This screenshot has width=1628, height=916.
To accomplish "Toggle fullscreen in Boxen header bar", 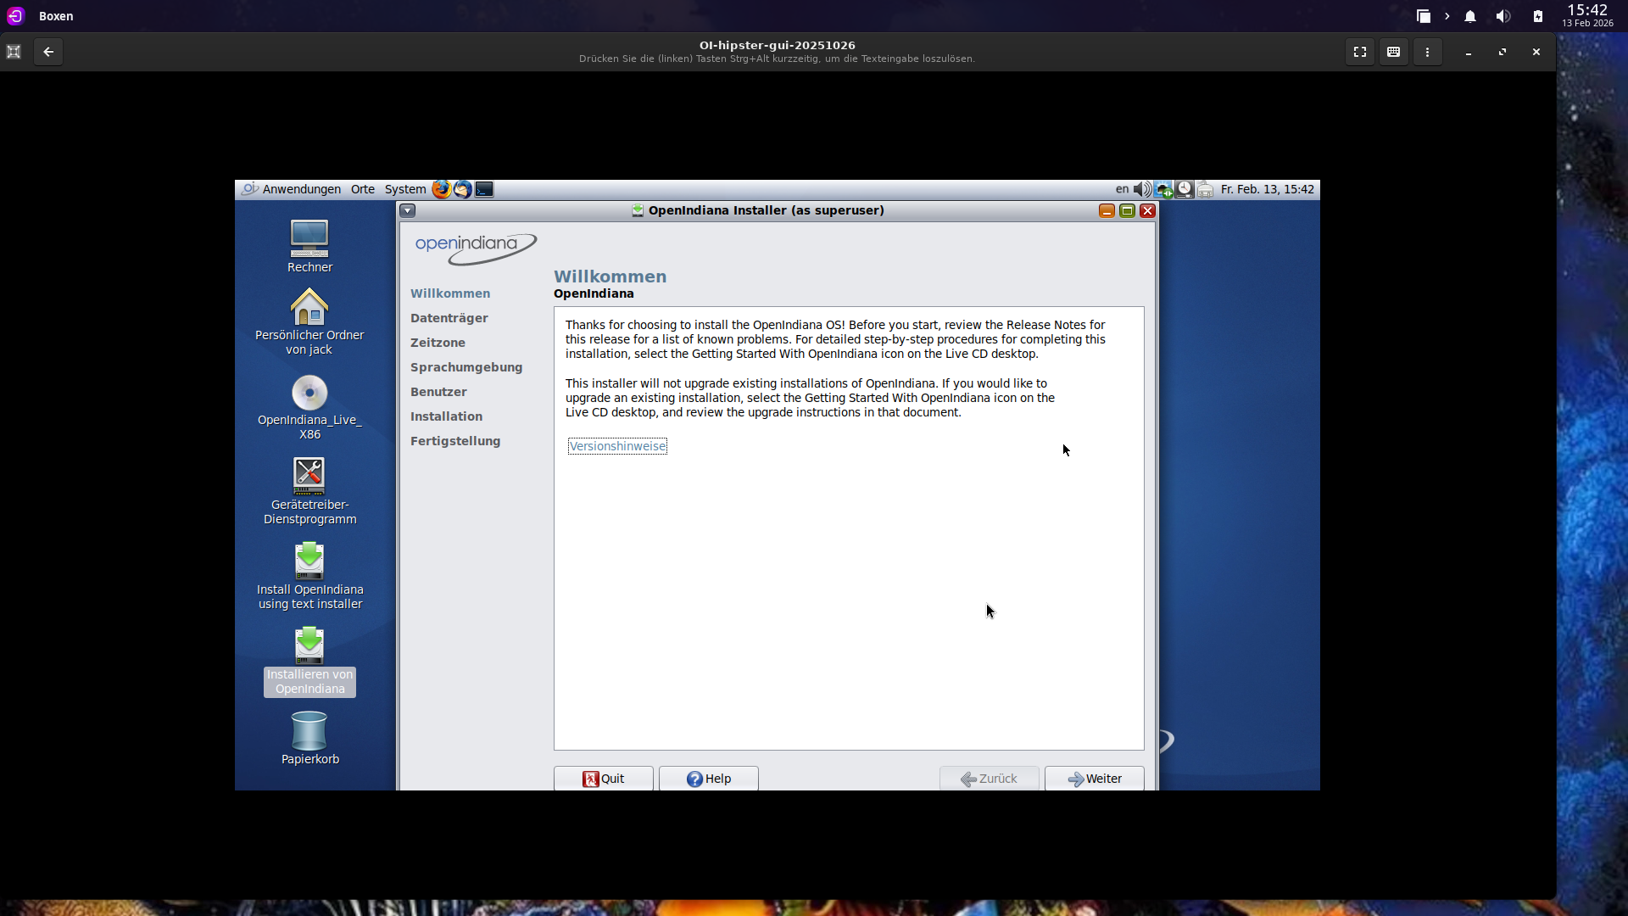I will coord(1360,52).
